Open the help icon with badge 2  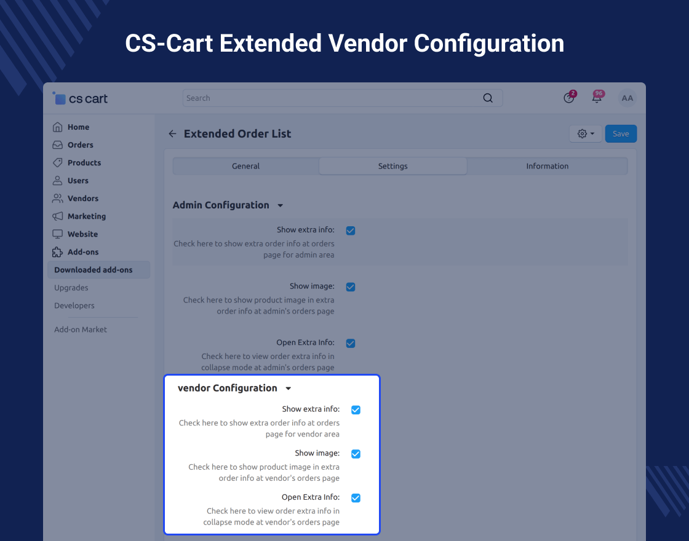point(569,98)
